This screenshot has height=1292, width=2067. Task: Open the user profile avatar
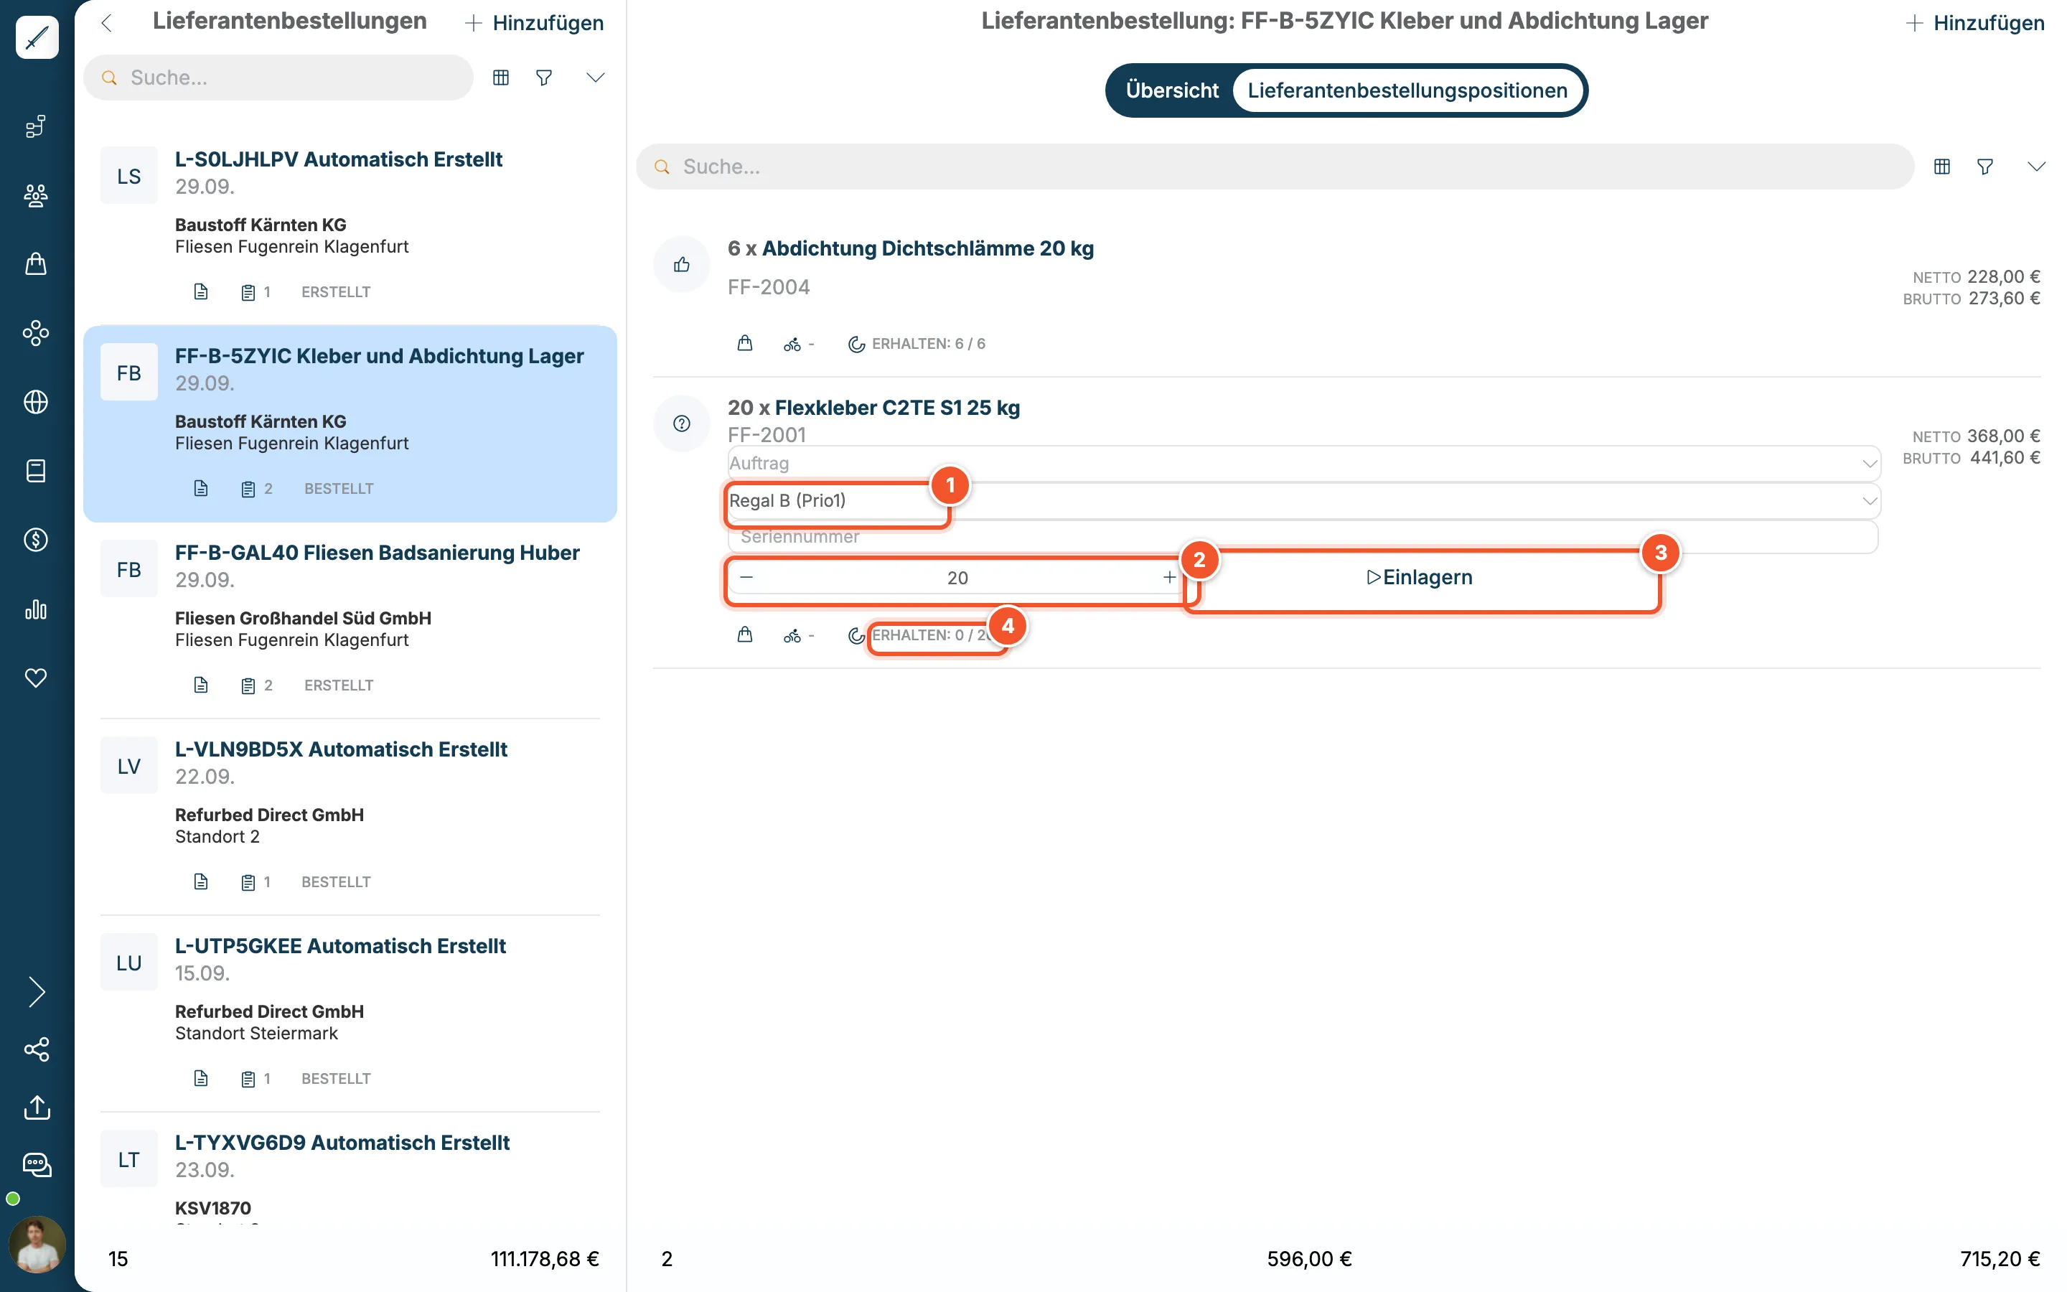coord(37,1244)
